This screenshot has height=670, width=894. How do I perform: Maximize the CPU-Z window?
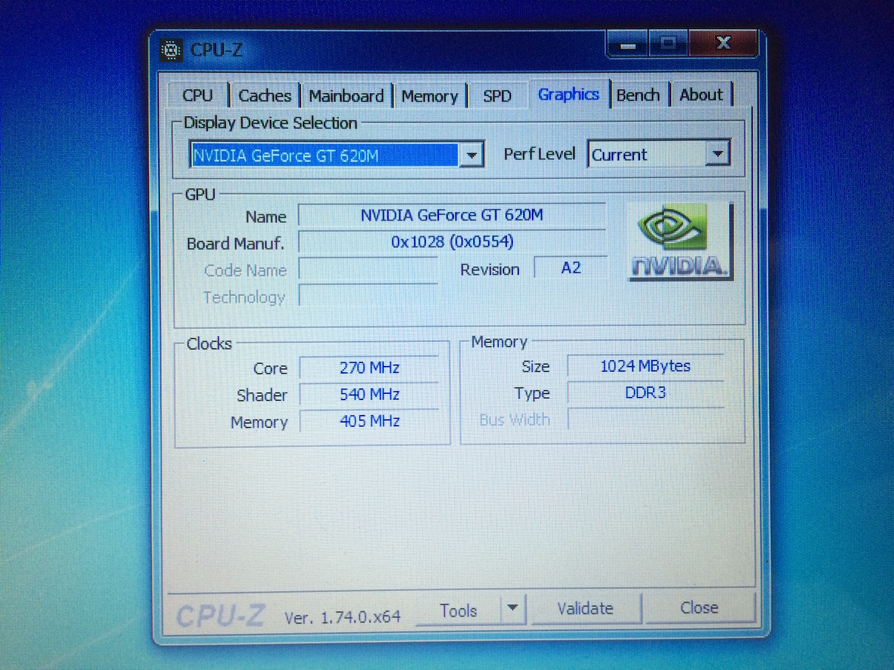[669, 44]
